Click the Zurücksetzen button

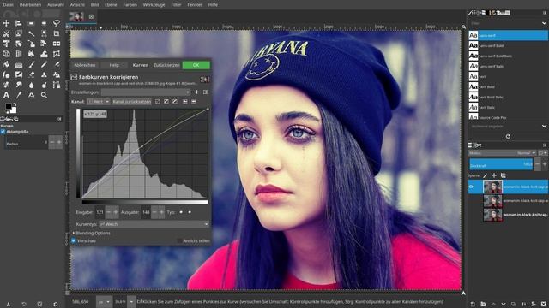pyautogui.click(x=166, y=65)
